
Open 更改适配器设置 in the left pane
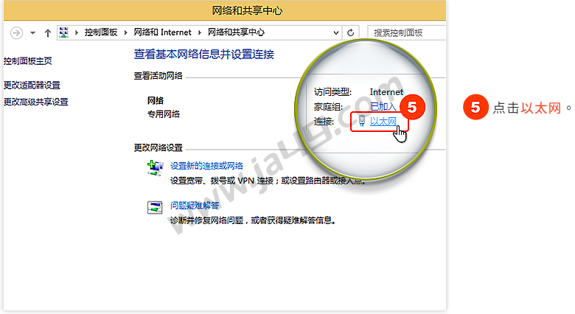[x=32, y=85]
